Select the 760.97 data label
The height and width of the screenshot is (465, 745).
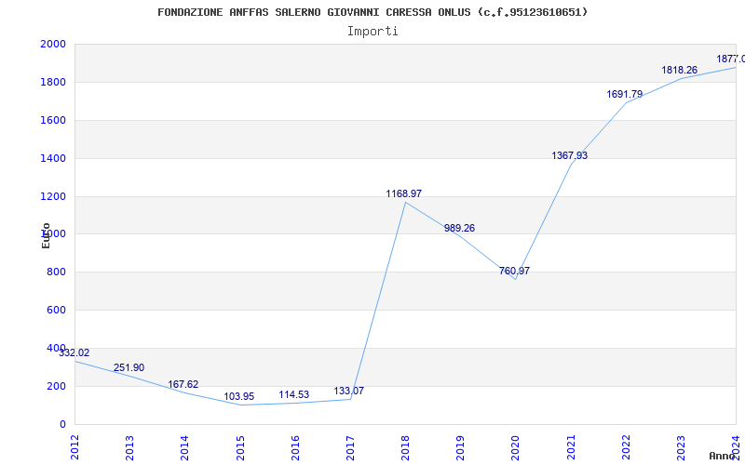(515, 271)
